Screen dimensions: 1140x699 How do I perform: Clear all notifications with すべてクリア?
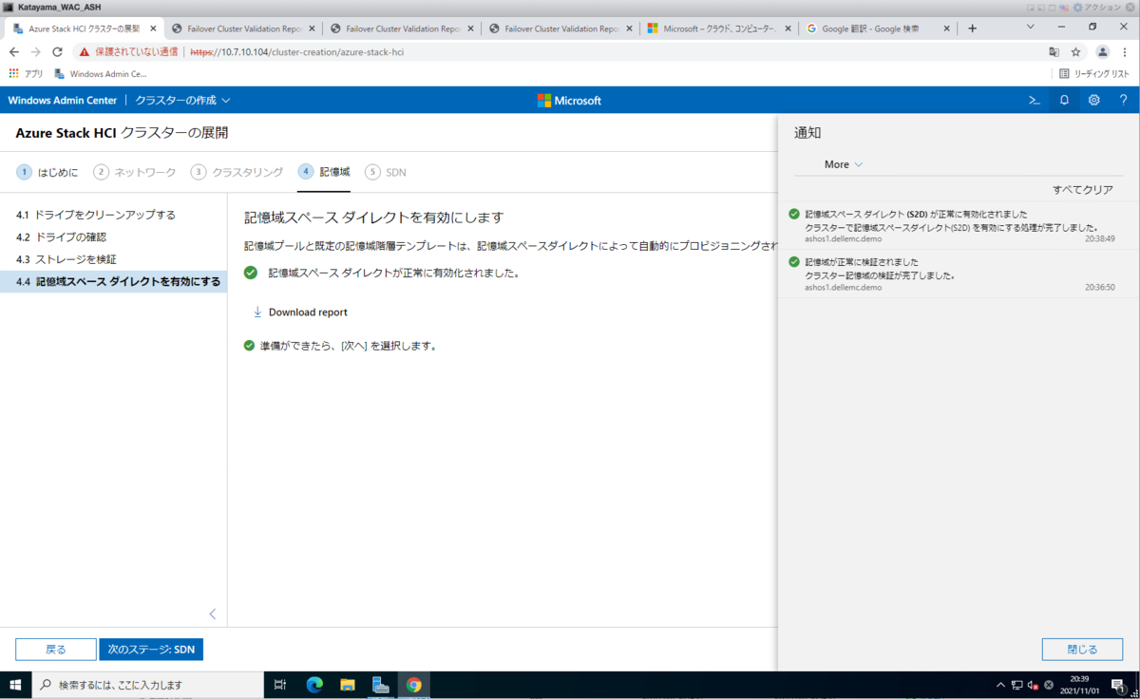coord(1082,190)
